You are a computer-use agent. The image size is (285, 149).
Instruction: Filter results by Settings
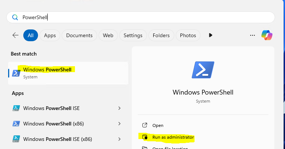(x=133, y=35)
